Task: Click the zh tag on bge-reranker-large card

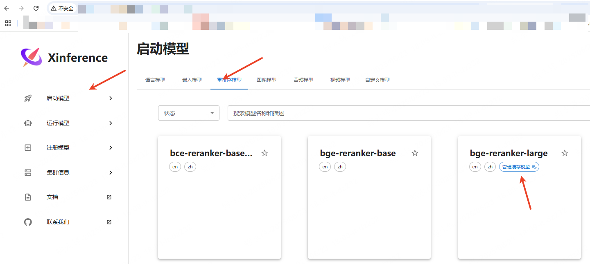Action: click(490, 167)
